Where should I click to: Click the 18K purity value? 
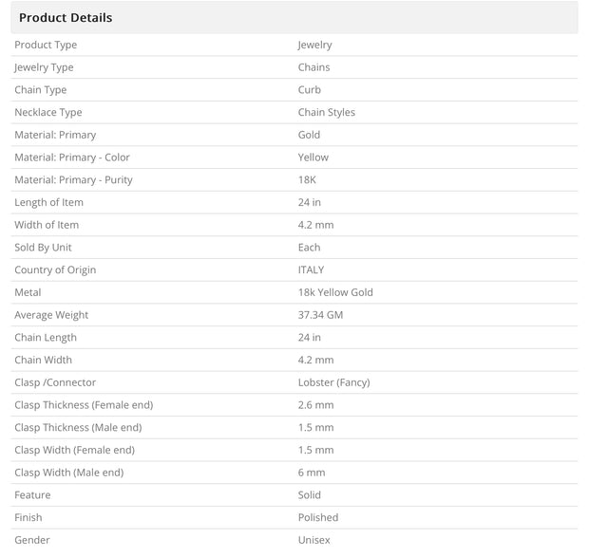[307, 179]
